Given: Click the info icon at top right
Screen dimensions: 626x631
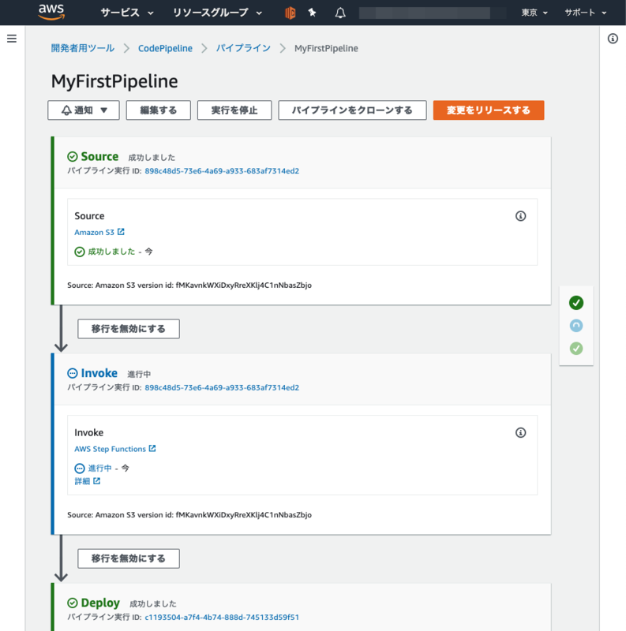Looking at the screenshot, I should 613,38.
